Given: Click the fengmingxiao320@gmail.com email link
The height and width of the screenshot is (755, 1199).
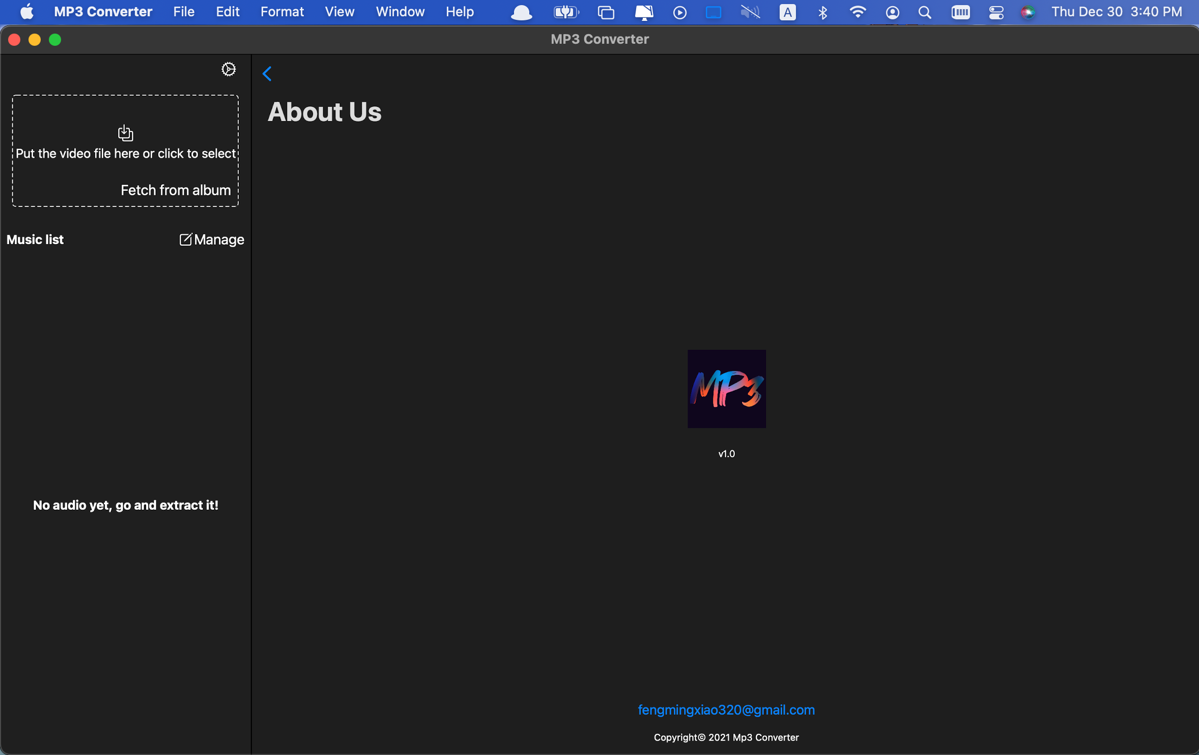Looking at the screenshot, I should 726,710.
